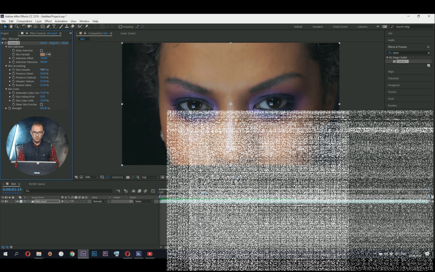
Task: Click the Register link for Cosmo II
Action: point(54,43)
